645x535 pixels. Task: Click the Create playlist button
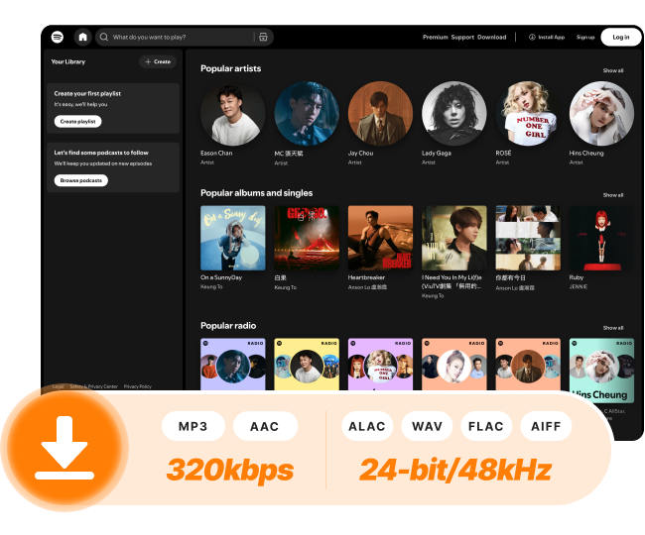[x=77, y=122]
